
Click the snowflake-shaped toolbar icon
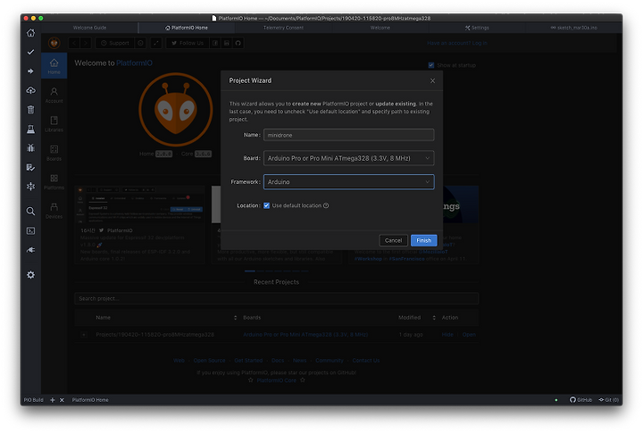[x=30, y=187]
